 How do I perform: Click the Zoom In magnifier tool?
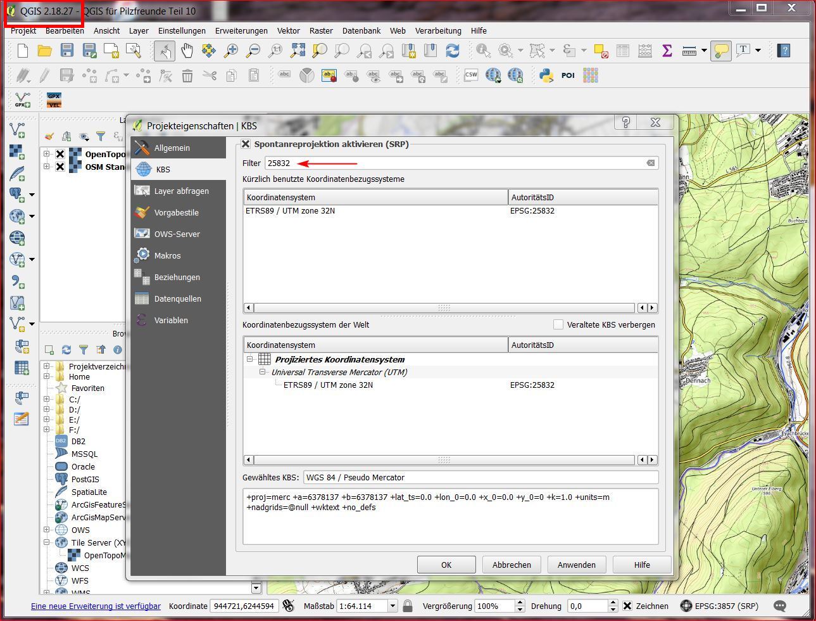pyautogui.click(x=231, y=51)
